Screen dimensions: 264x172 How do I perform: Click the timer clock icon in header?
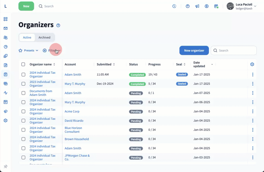point(174,6)
